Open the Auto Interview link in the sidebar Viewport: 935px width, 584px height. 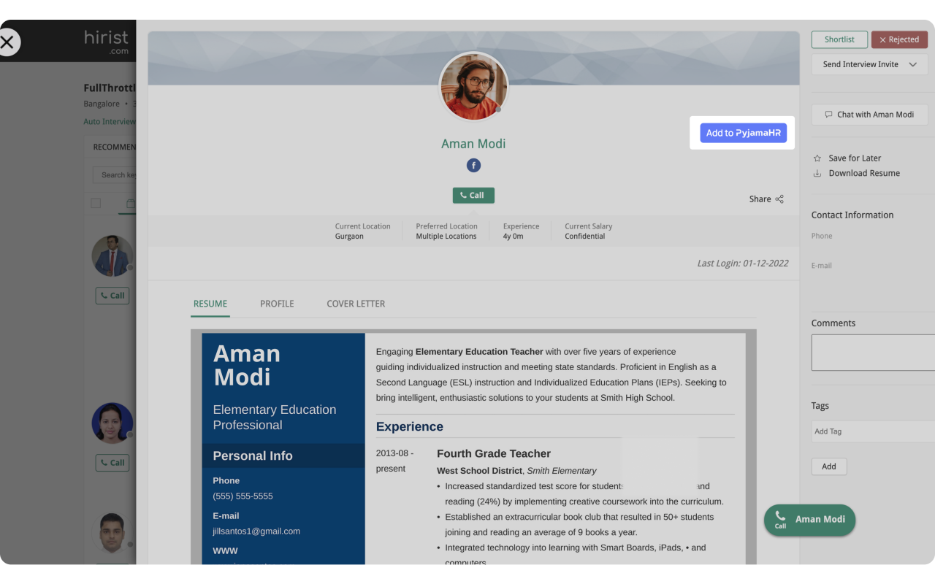110,121
